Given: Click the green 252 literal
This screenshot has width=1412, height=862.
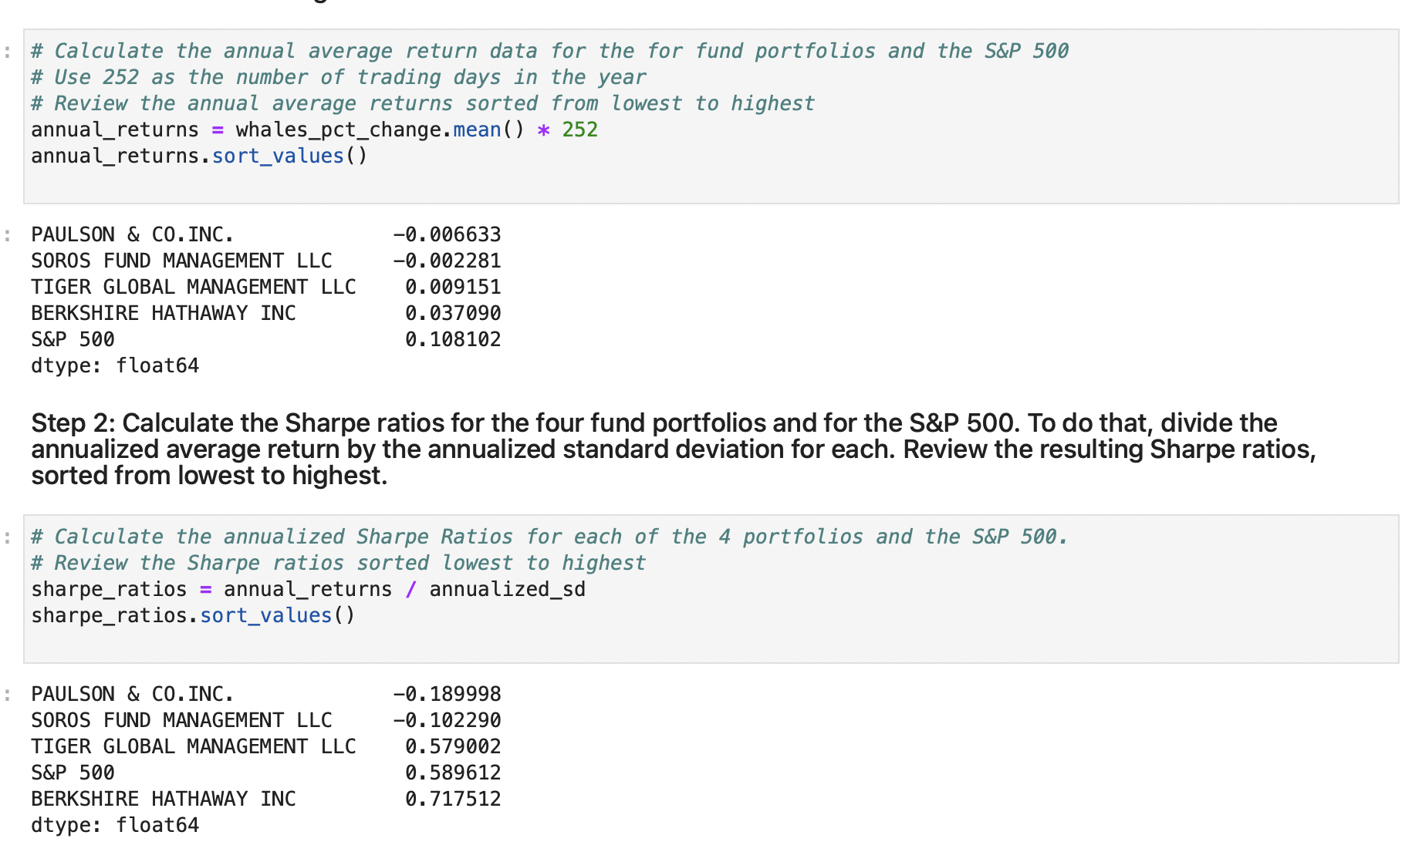Looking at the screenshot, I should pyautogui.click(x=580, y=129).
